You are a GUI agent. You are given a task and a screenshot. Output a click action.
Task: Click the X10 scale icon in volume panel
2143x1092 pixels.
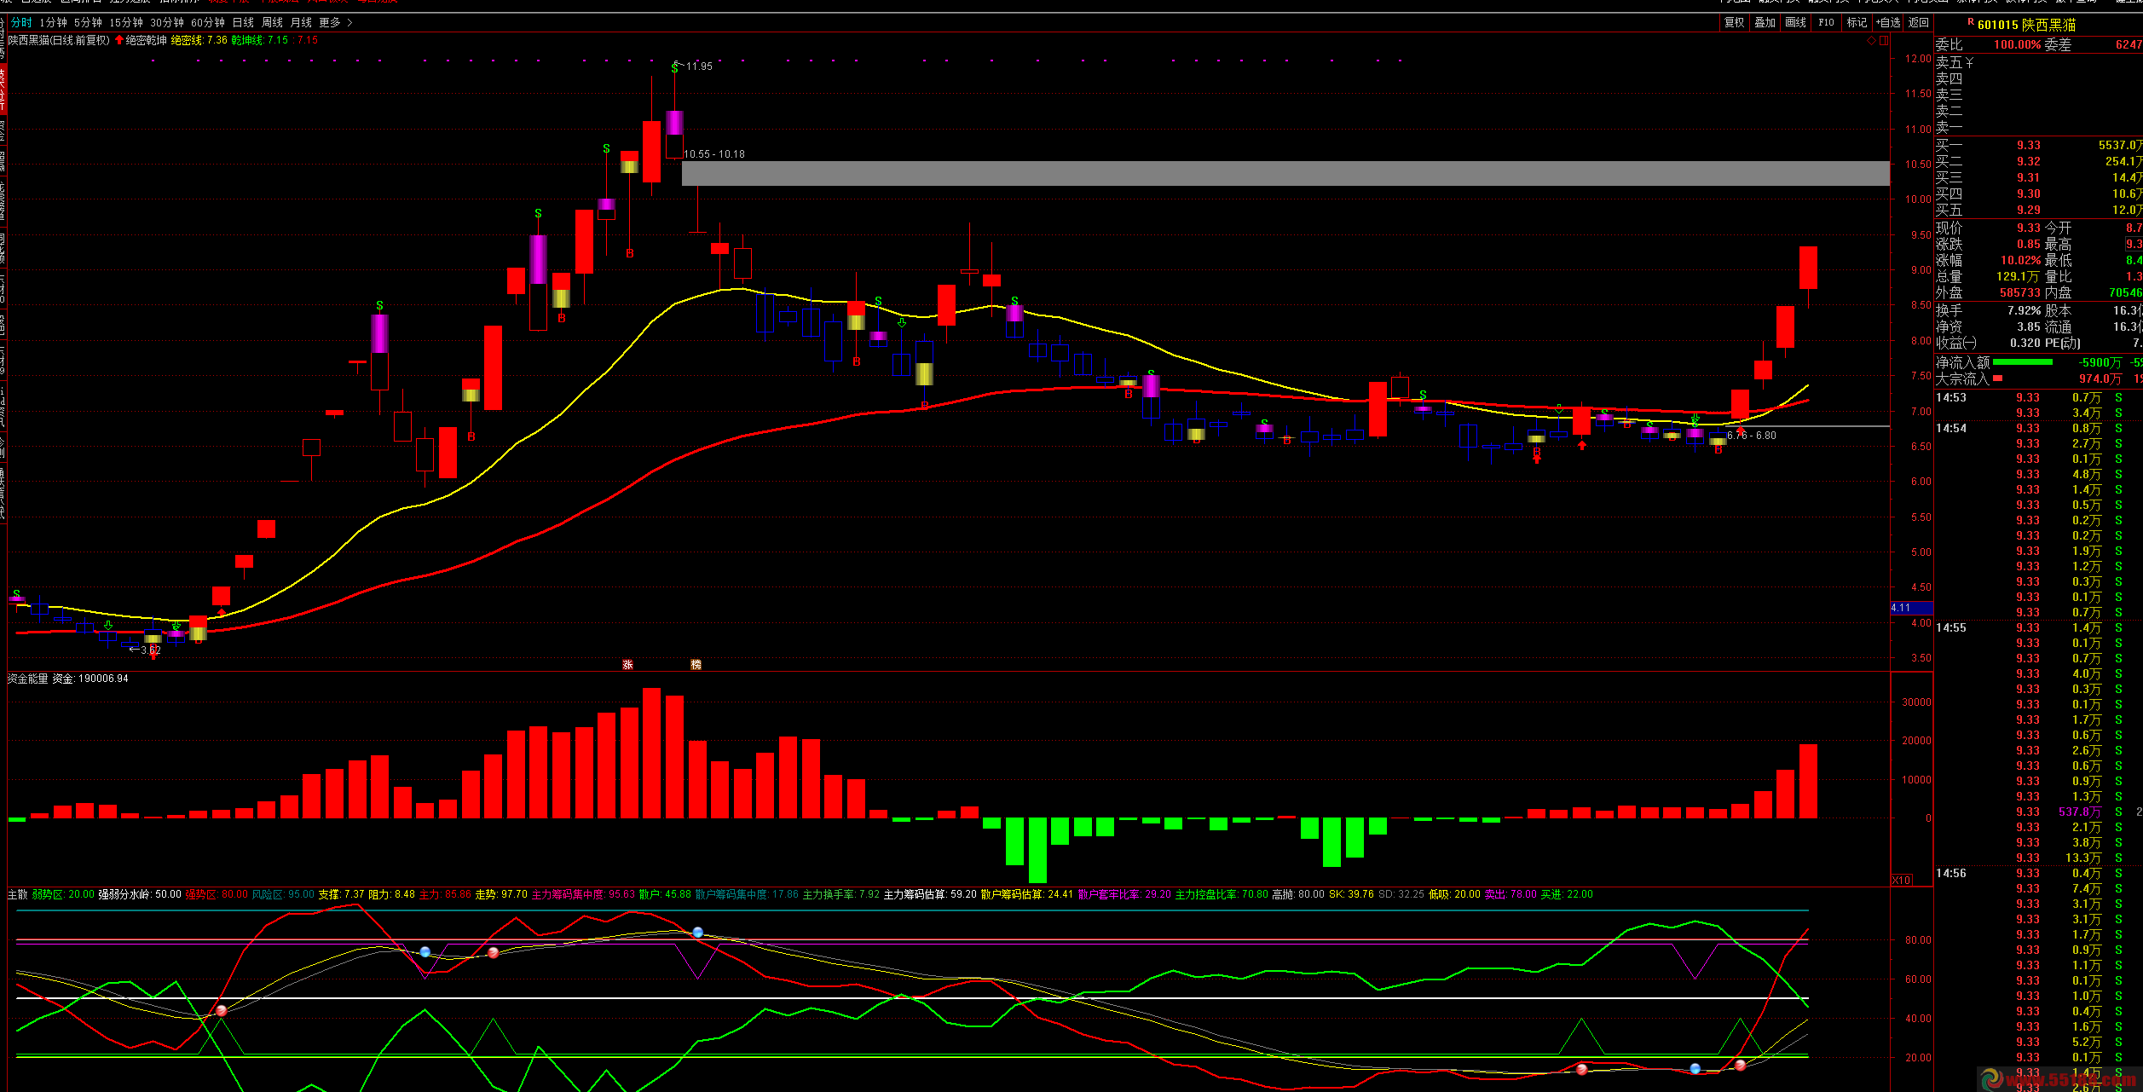pos(1901,880)
